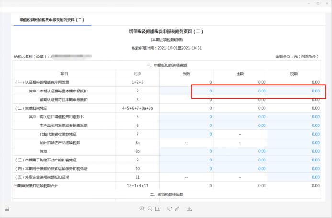The height and width of the screenshot is (218, 332).
Task: Edit 份数 field for 本期用于购建不动产的扣税凭证 row 9
Action: [x=186, y=160]
